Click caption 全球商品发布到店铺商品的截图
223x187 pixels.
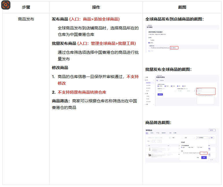point(174,19)
